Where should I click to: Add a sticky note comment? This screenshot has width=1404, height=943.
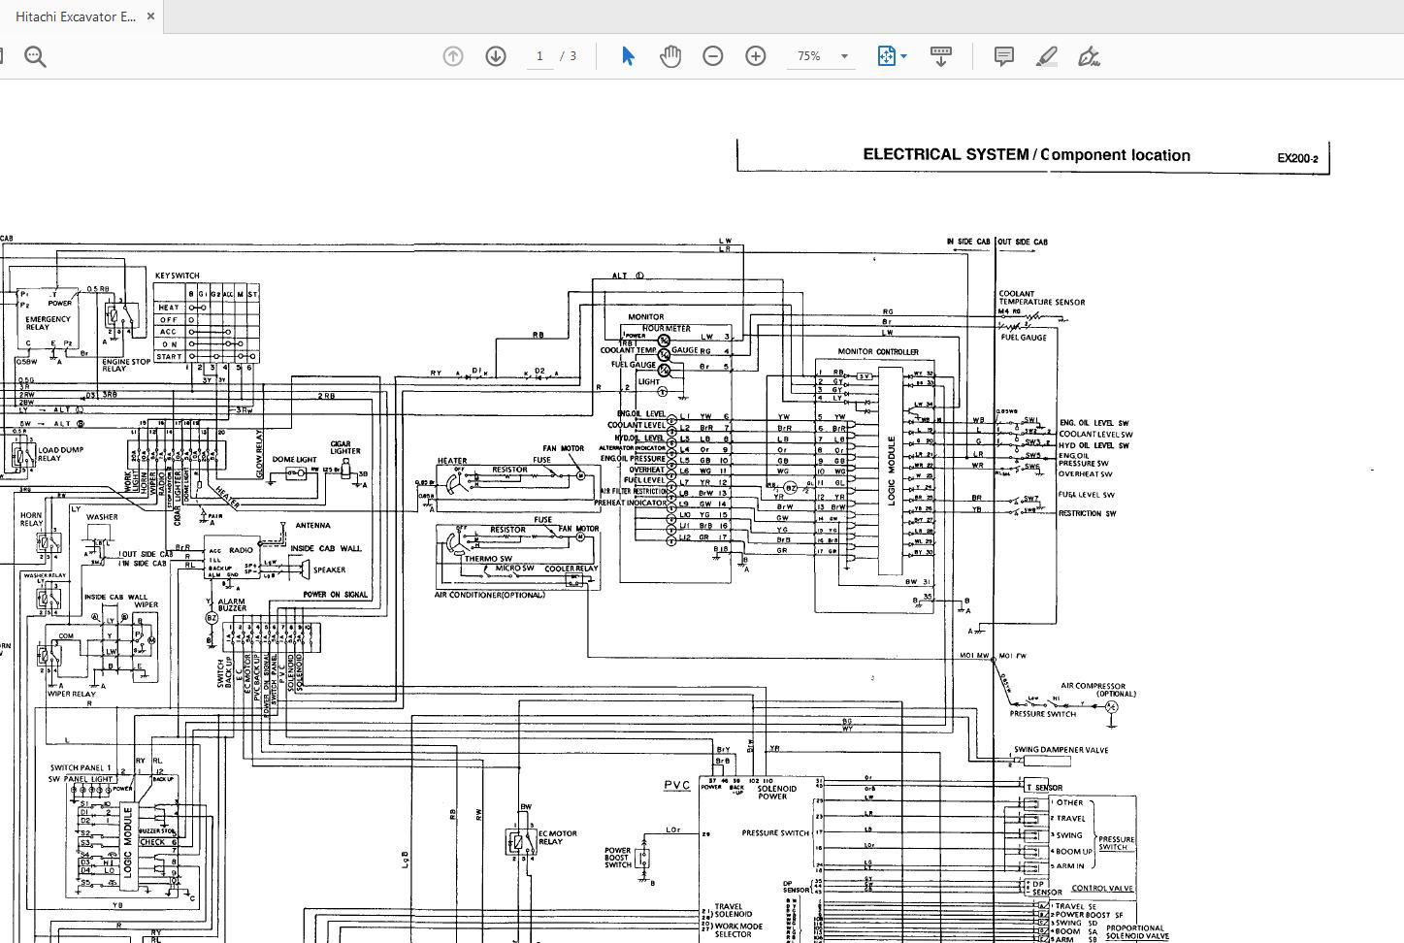click(x=1004, y=56)
